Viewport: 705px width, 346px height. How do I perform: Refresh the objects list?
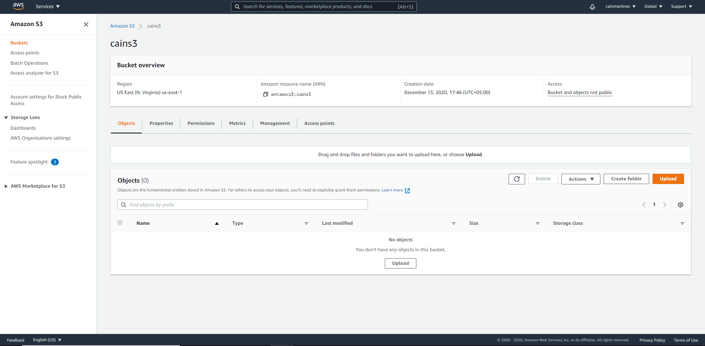(516, 179)
